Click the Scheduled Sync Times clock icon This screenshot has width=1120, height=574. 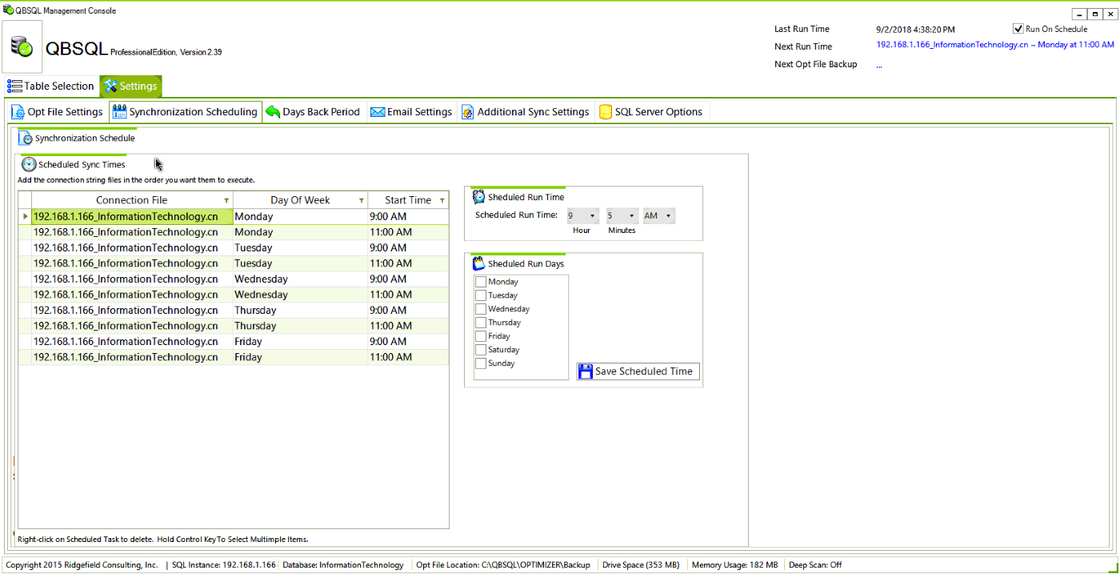click(x=29, y=164)
